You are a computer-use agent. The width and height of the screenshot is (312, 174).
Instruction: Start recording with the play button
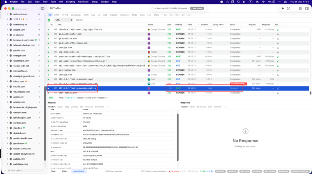(x=282, y=8)
